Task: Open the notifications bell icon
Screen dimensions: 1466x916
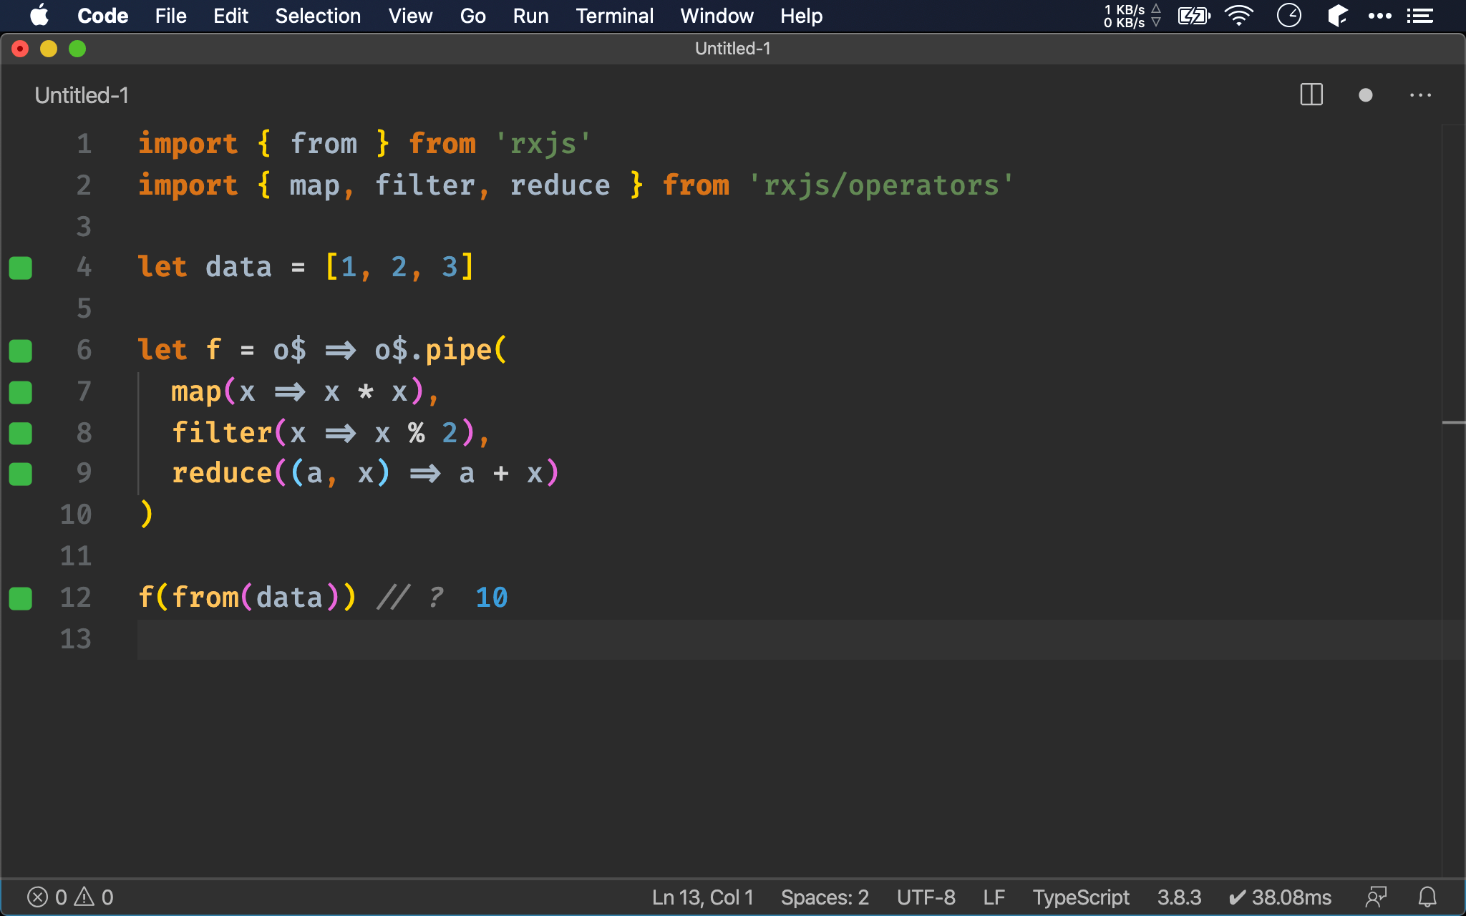Action: [1427, 897]
